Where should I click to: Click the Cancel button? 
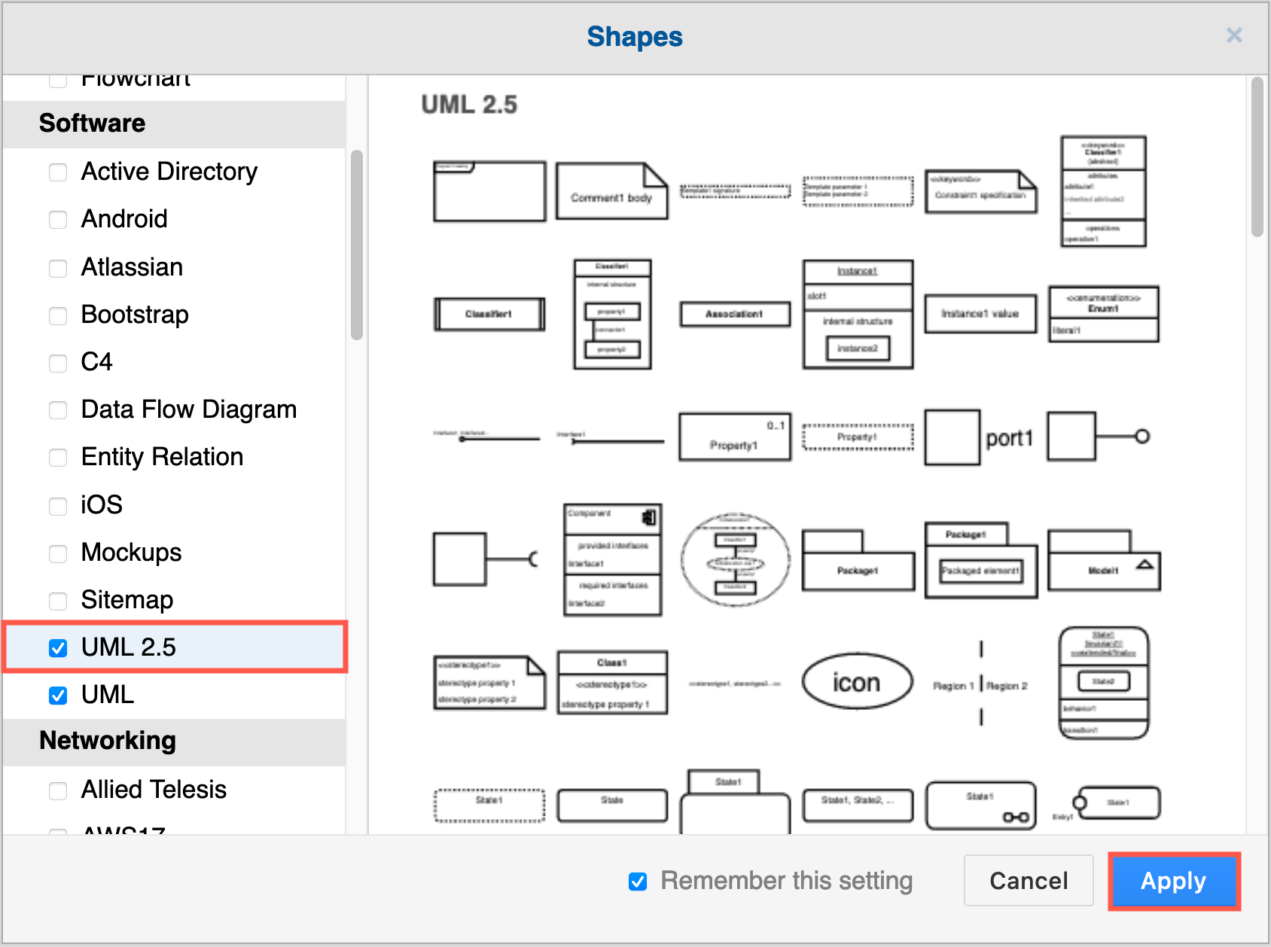click(1028, 881)
